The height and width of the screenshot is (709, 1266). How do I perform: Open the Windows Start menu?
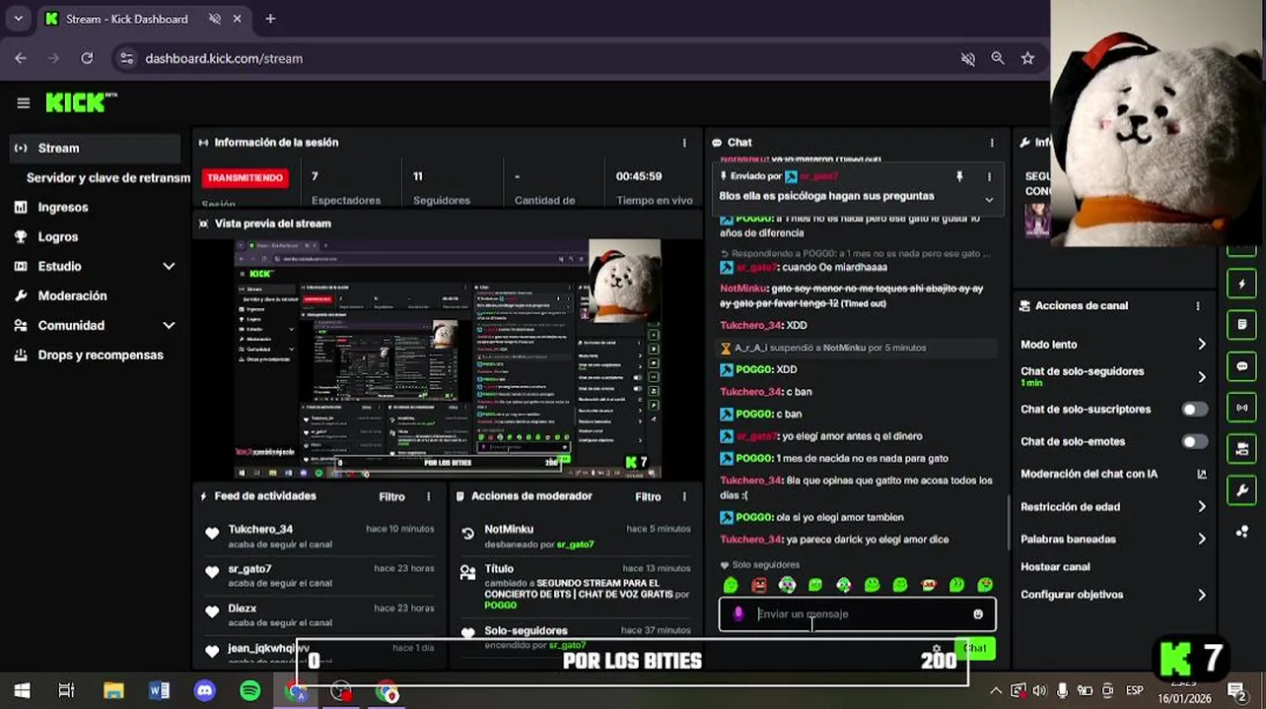tap(22, 691)
